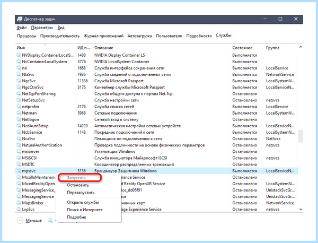Viewport: 318px width, 243px height.
Task: Switch to the Производительность tab
Action: click(60, 36)
